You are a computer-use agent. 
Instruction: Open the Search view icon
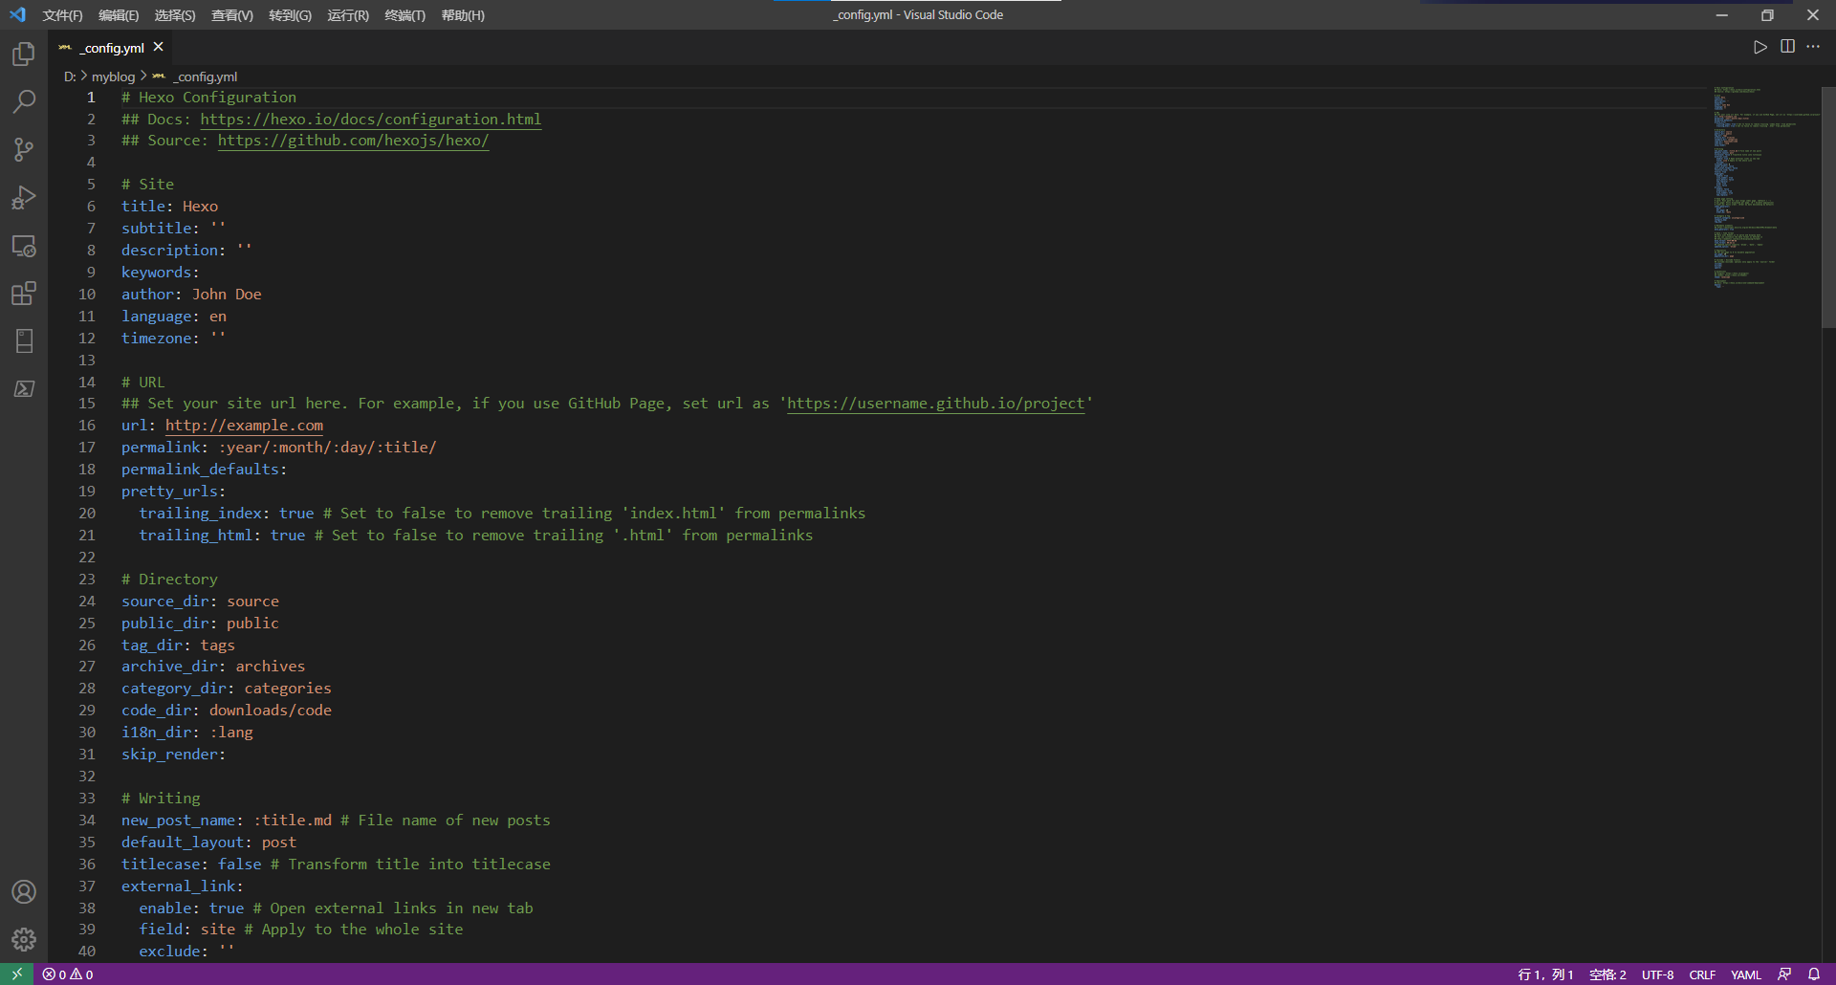click(24, 101)
